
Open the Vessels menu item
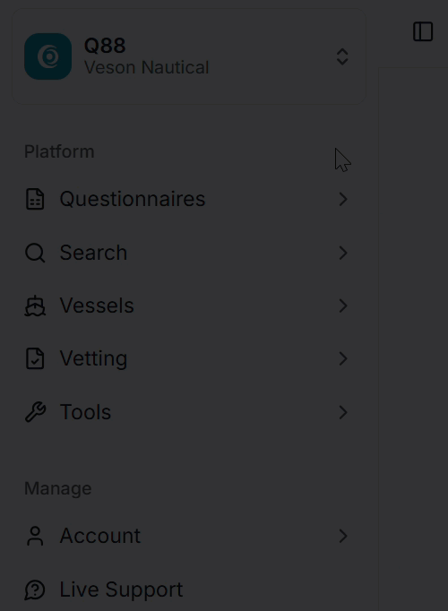pyautogui.click(x=189, y=305)
